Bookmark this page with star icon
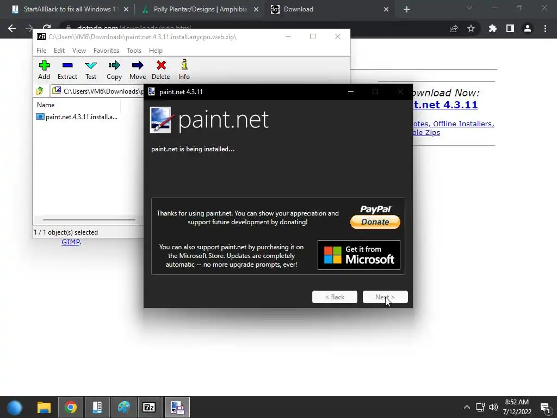 (471, 28)
